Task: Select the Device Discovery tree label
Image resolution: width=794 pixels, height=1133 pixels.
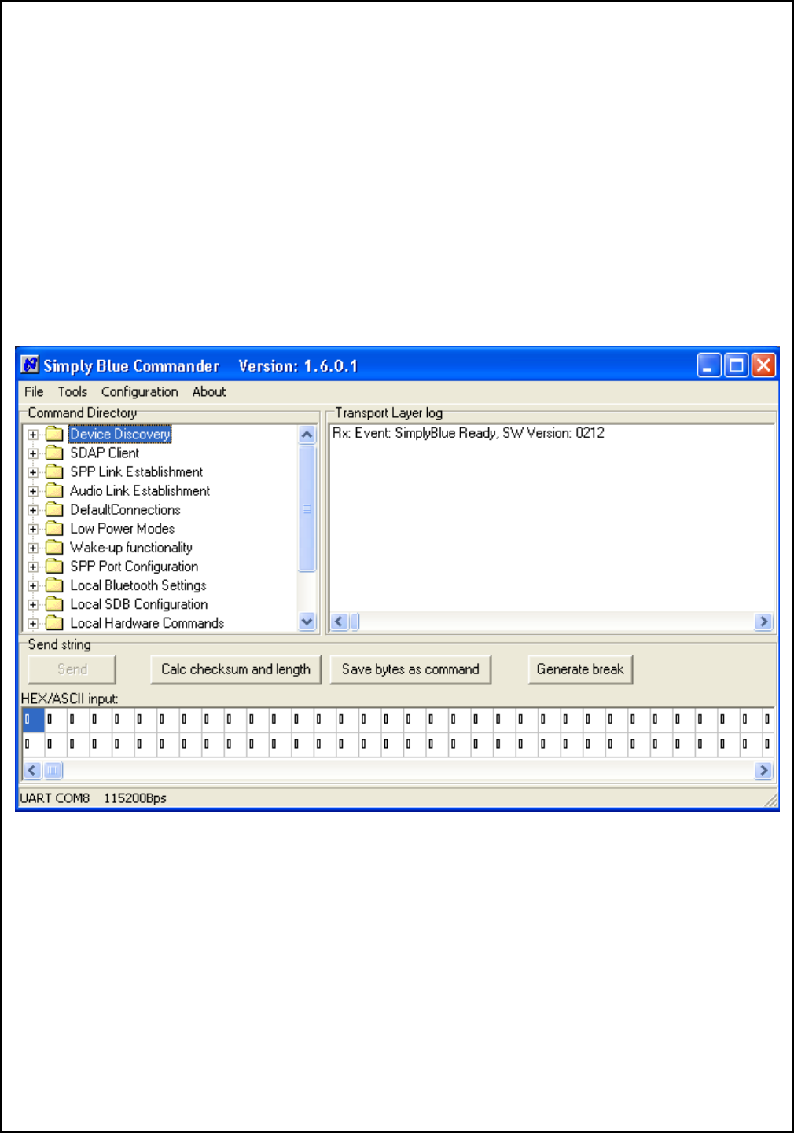Action: pos(119,434)
